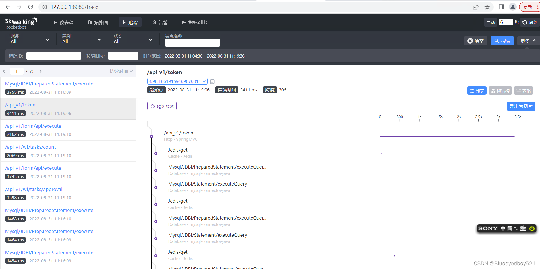
Task: Click the site info icon in address bar
Action: (x=45, y=7)
